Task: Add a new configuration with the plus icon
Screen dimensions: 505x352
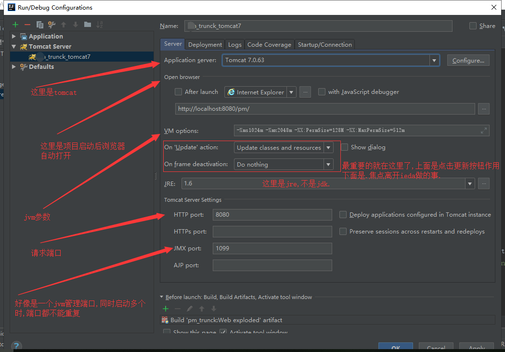Action: [x=15, y=25]
